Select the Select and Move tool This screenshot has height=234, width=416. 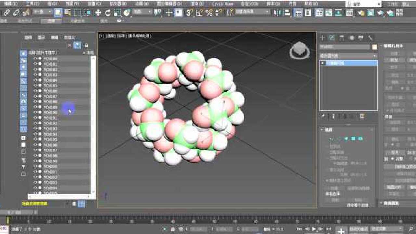[x=98, y=12]
